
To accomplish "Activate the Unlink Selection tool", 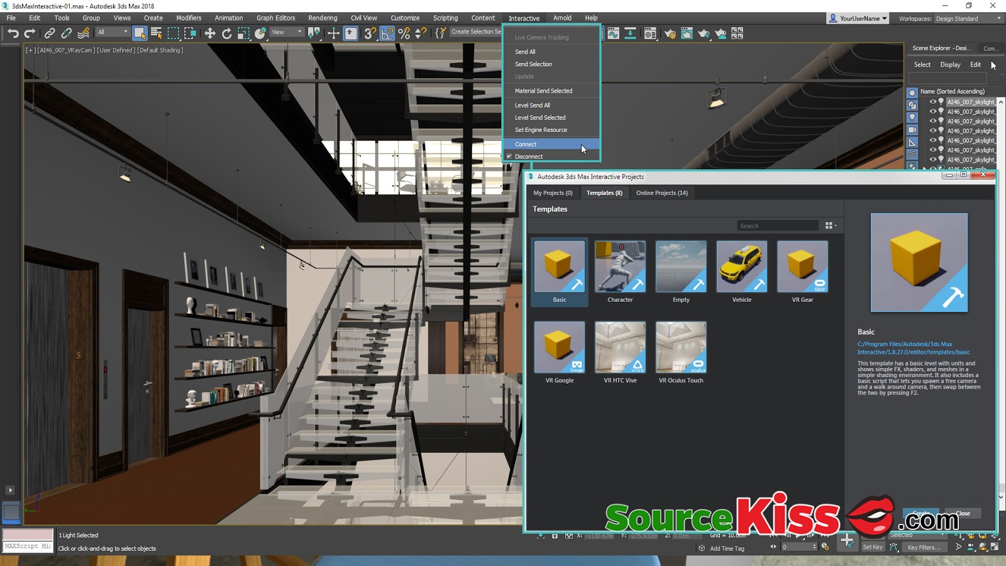I will tap(66, 33).
